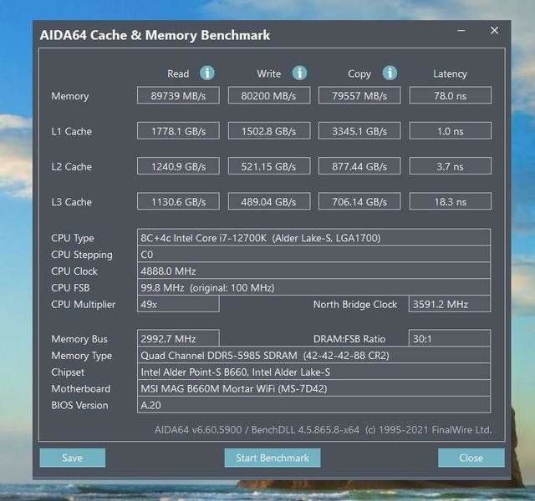Click the DRAM:FSB Ratio value 30:1
The image size is (535, 501).
[x=450, y=338]
